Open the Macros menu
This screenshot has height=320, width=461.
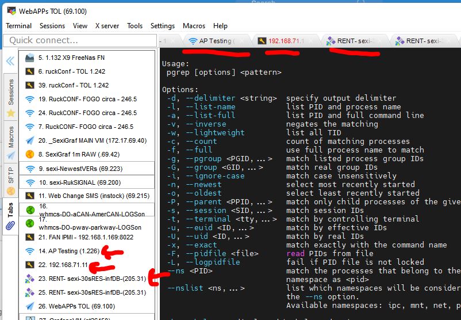tap(194, 26)
